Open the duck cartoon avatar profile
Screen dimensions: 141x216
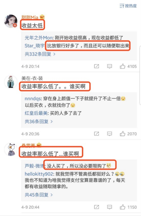click(11, 150)
